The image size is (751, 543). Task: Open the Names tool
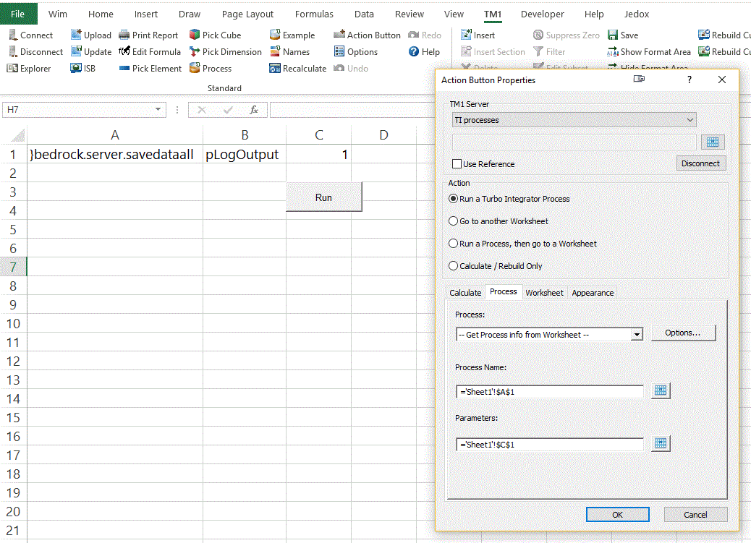(x=290, y=52)
